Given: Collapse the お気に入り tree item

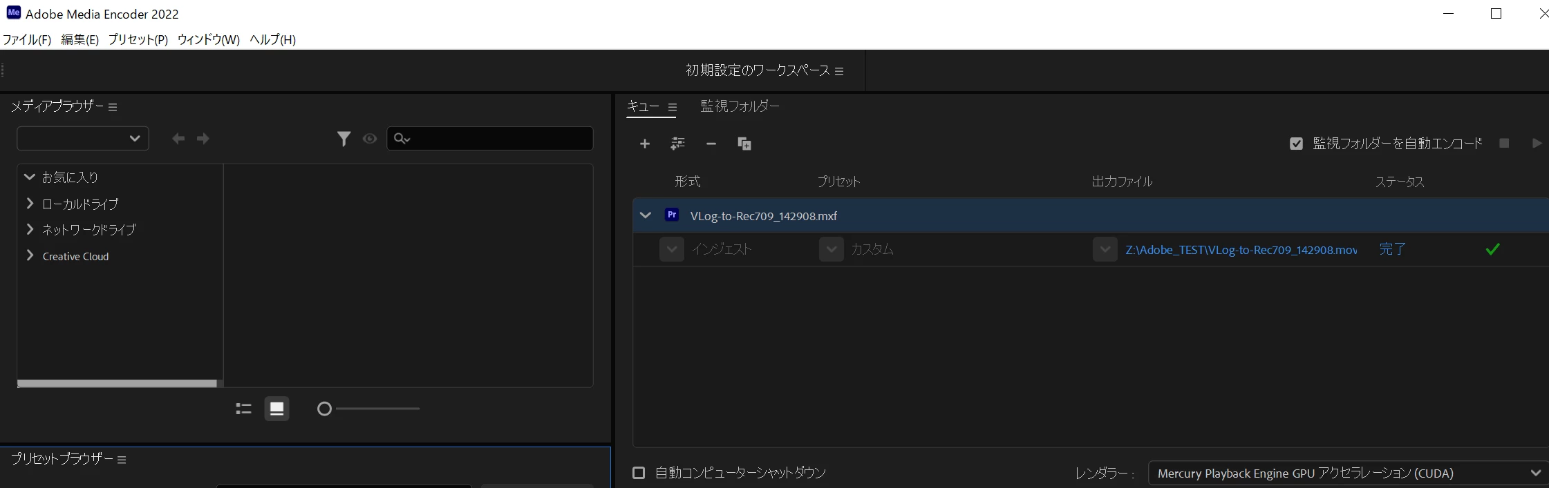Looking at the screenshot, I should 29,177.
